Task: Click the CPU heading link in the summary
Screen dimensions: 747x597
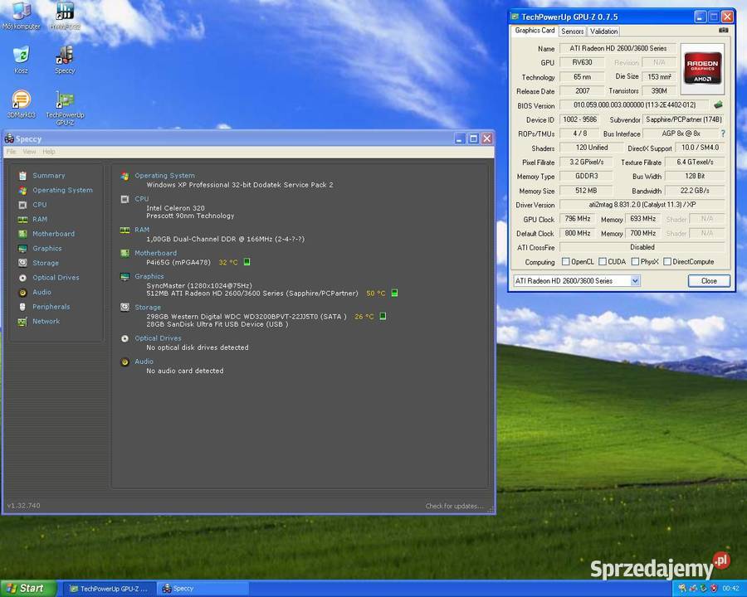Action: point(141,199)
